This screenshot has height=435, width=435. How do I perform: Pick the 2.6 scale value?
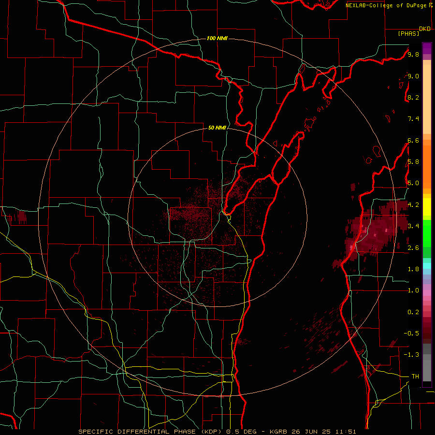coord(413,248)
